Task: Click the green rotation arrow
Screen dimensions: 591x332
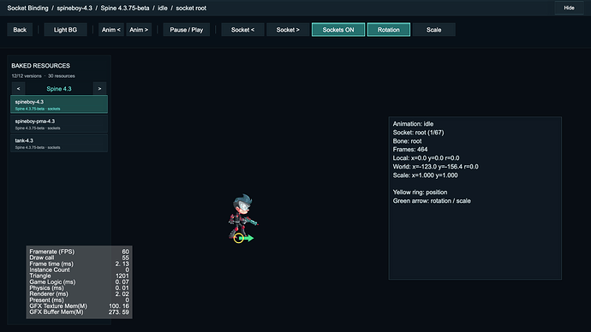Action: [x=247, y=238]
